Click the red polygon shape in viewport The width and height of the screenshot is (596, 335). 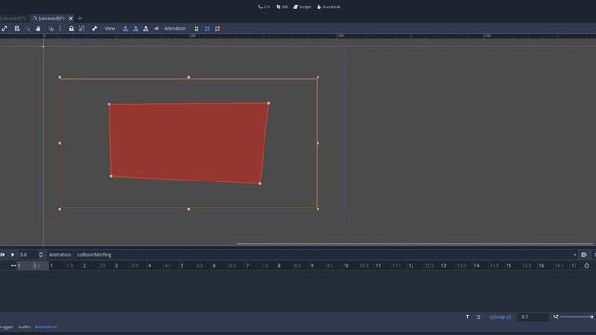click(188, 142)
